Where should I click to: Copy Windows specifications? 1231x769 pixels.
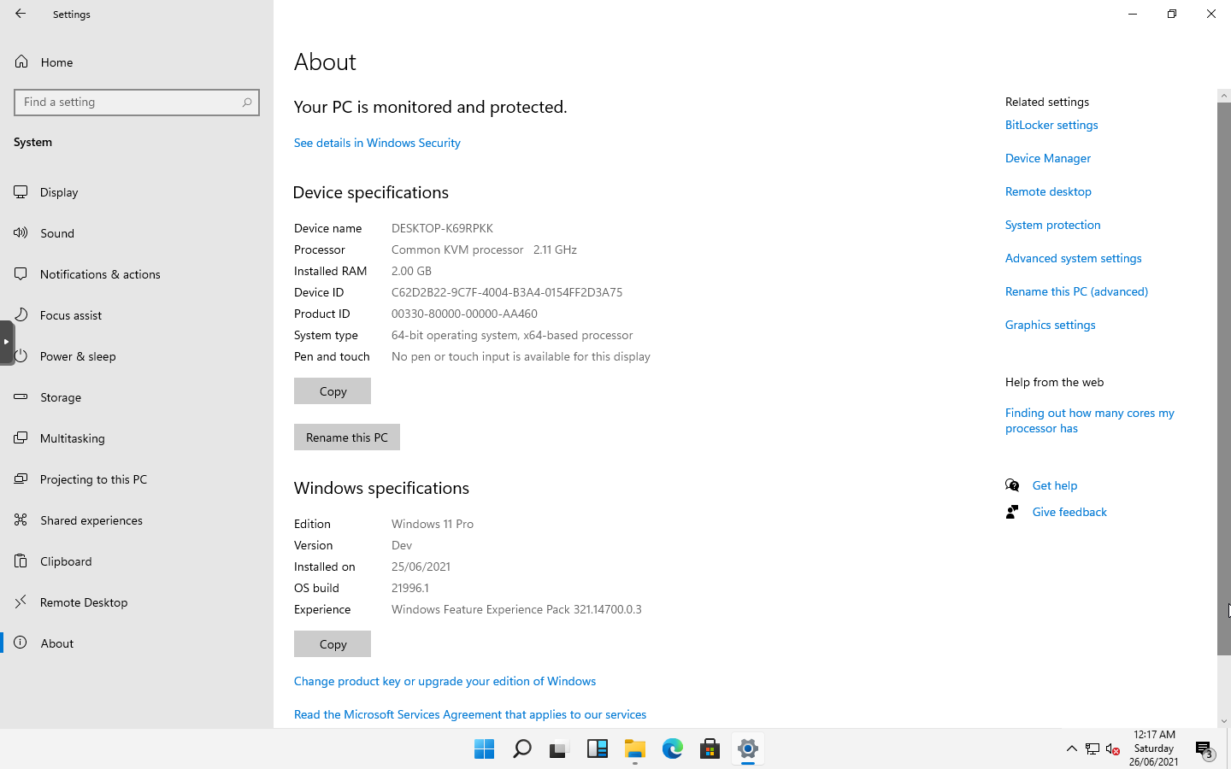point(333,644)
